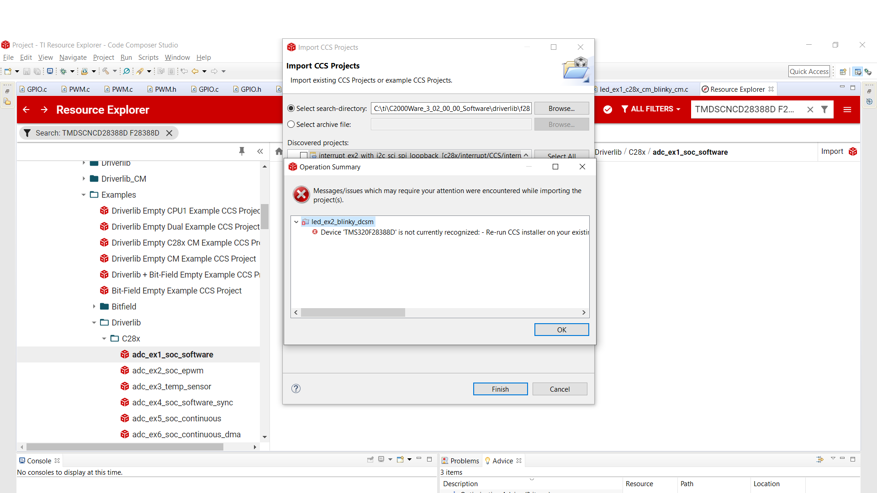Click the back arrow in Resource Explorer
The width and height of the screenshot is (877, 493).
tap(26, 110)
